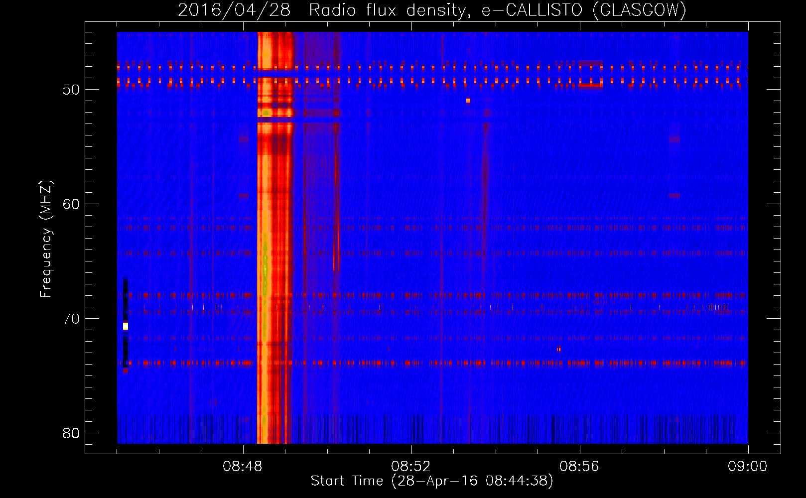Click the 08:52 time tick label
The image size is (806, 498).
(411, 467)
